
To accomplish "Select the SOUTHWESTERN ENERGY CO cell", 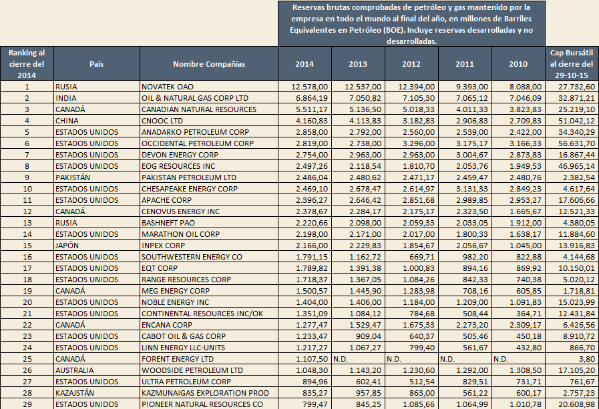I will tap(209, 257).
